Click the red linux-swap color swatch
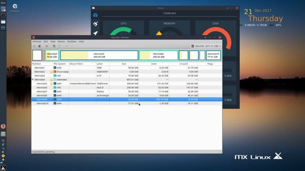Screen dimensions: 305x171 click(x=55, y=72)
